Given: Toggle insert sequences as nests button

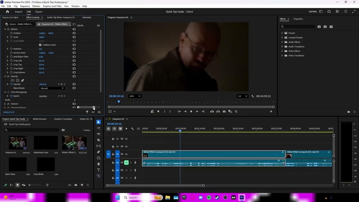Looking at the screenshot, I should click(x=109, y=129).
